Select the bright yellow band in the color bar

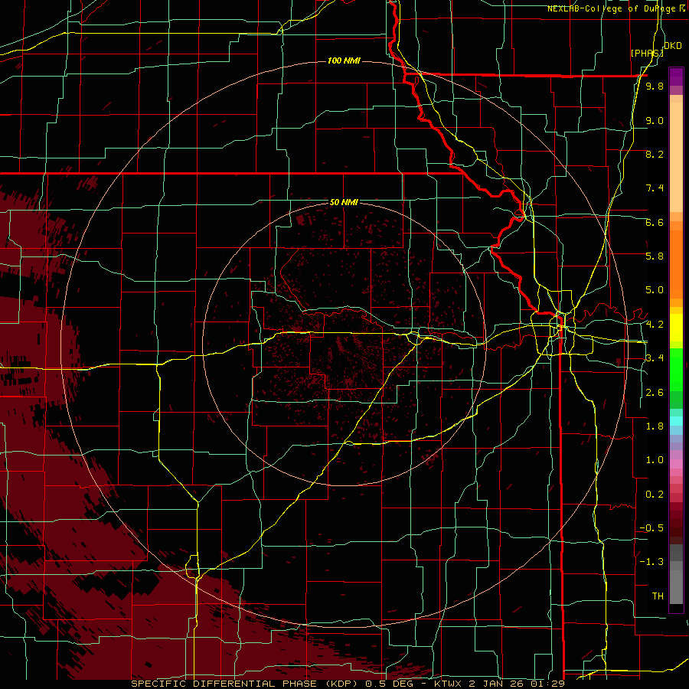tap(676, 328)
